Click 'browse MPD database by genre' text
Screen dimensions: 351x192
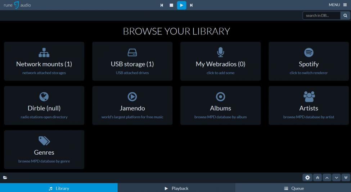click(x=44, y=161)
